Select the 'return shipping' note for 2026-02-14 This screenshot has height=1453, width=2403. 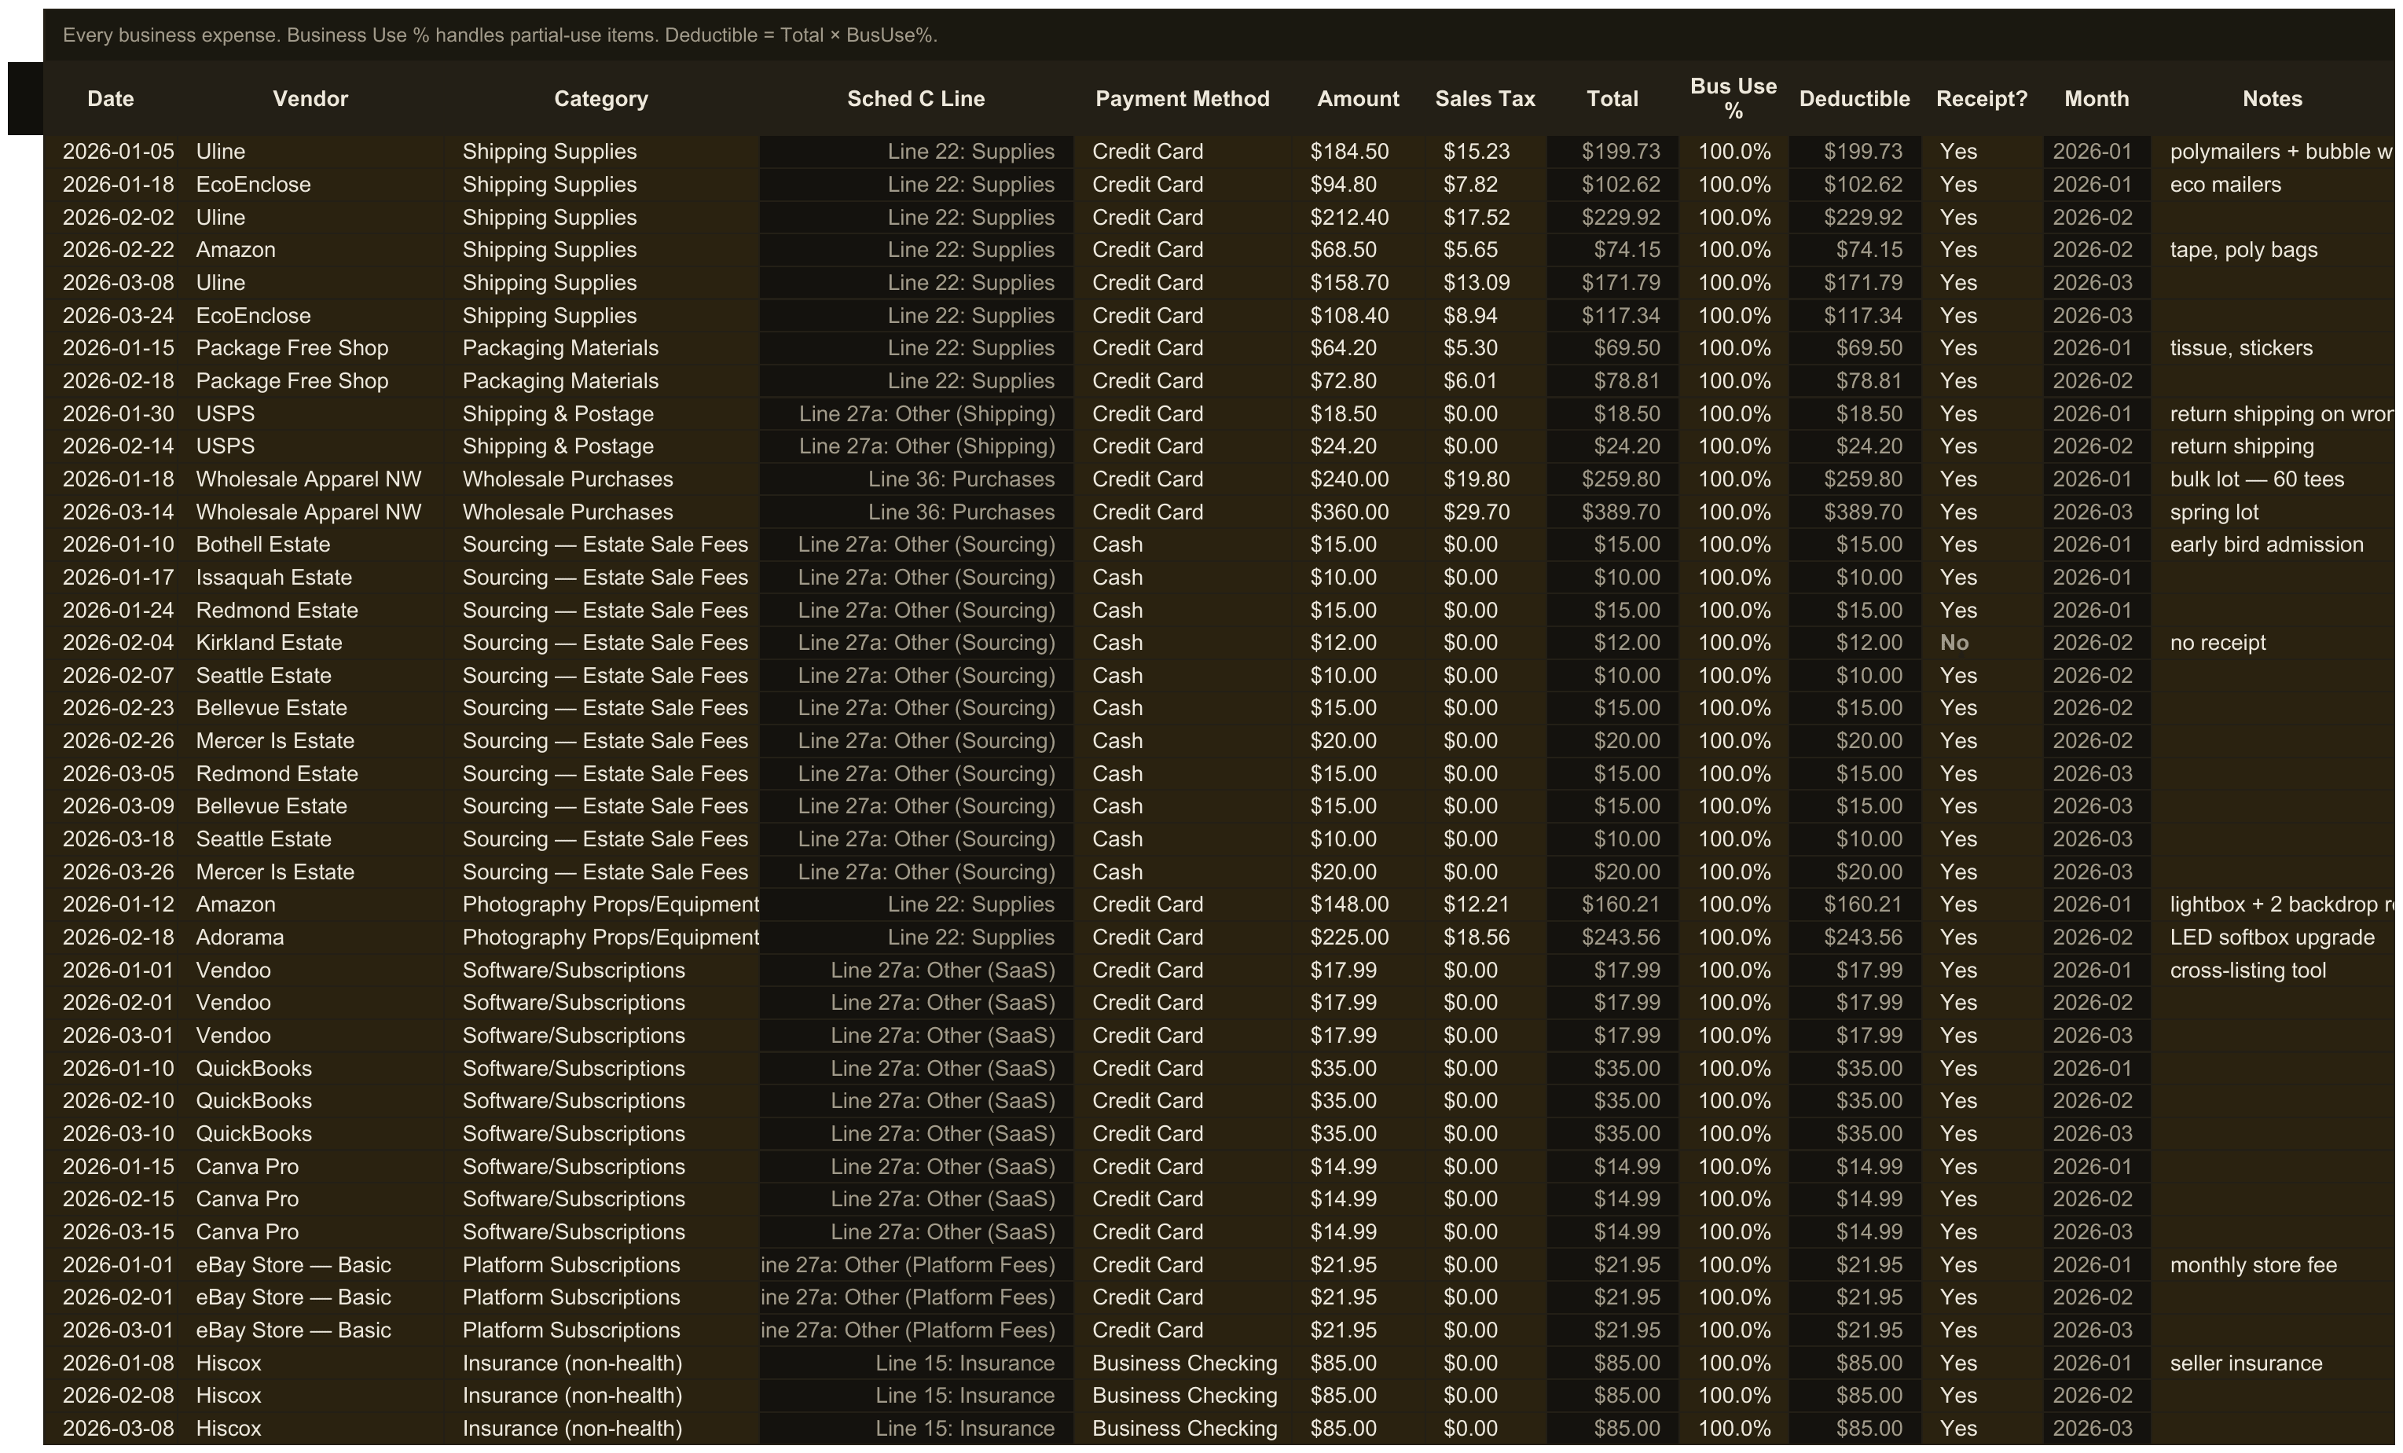pyautogui.click(x=2273, y=446)
